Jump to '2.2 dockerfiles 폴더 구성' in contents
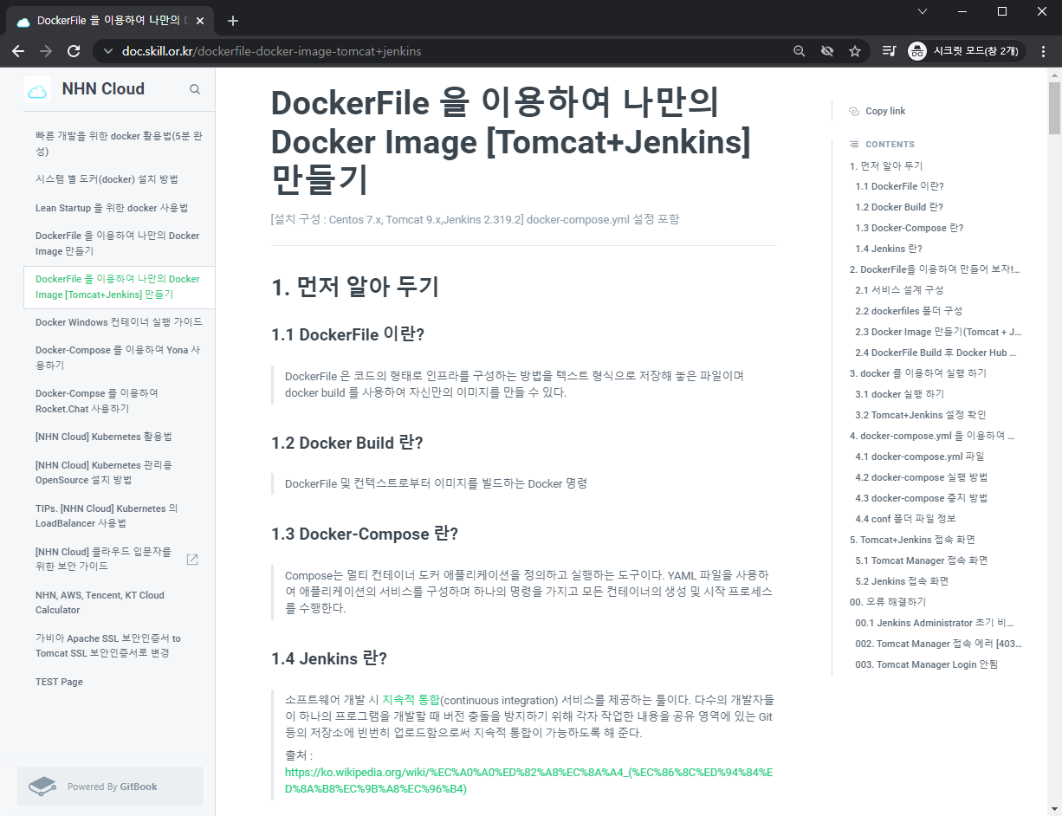Image resolution: width=1062 pixels, height=816 pixels. click(x=909, y=311)
